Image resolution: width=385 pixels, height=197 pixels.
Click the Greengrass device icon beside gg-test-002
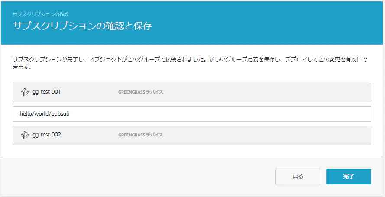24,135
